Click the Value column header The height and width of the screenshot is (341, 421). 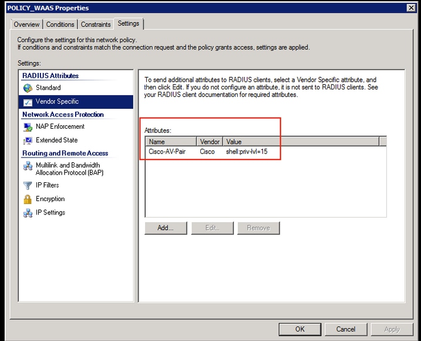tap(301, 142)
